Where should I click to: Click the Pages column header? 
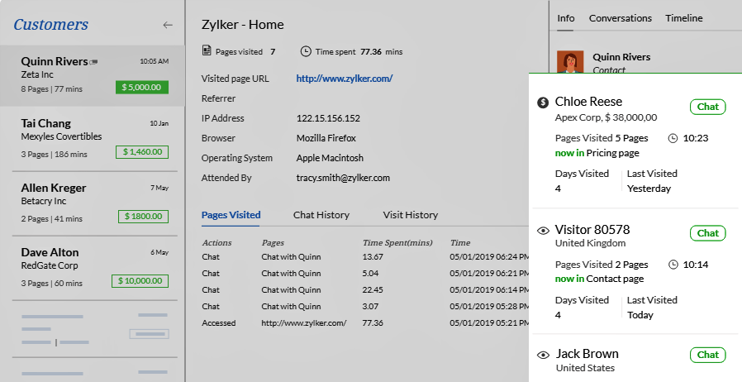tap(273, 243)
